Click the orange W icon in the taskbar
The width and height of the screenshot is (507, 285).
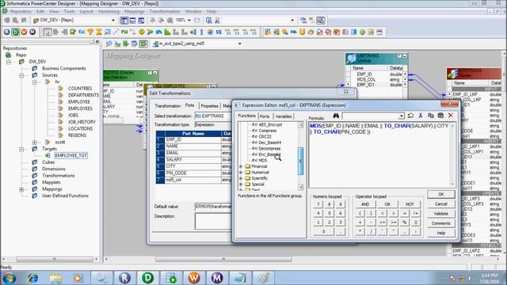click(x=193, y=278)
